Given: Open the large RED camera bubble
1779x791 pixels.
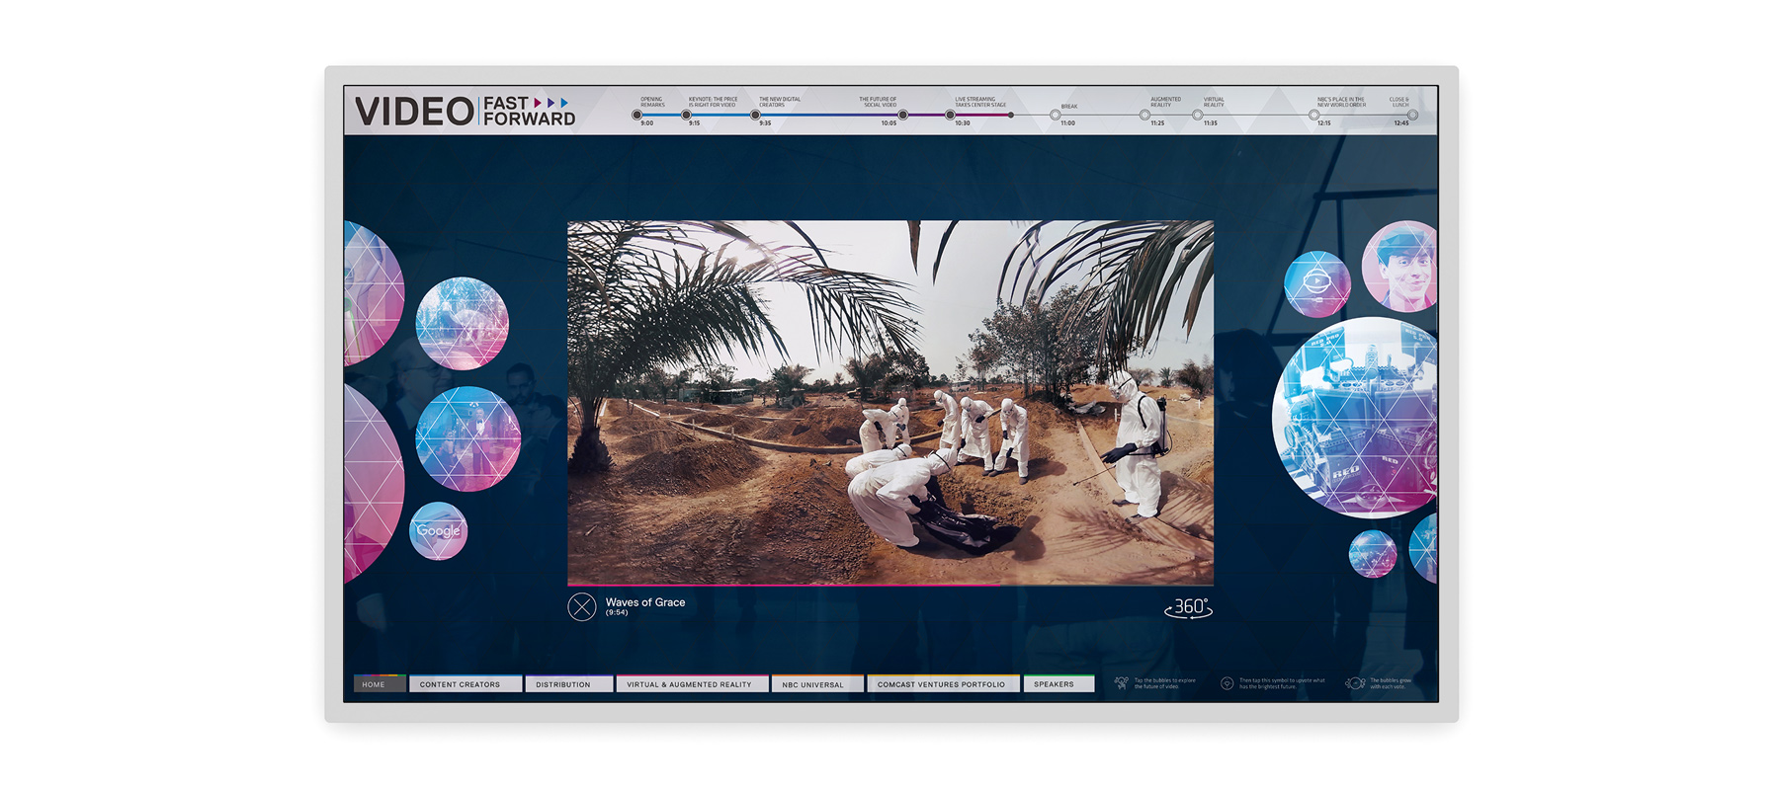Looking at the screenshot, I should (x=1357, y=418).
